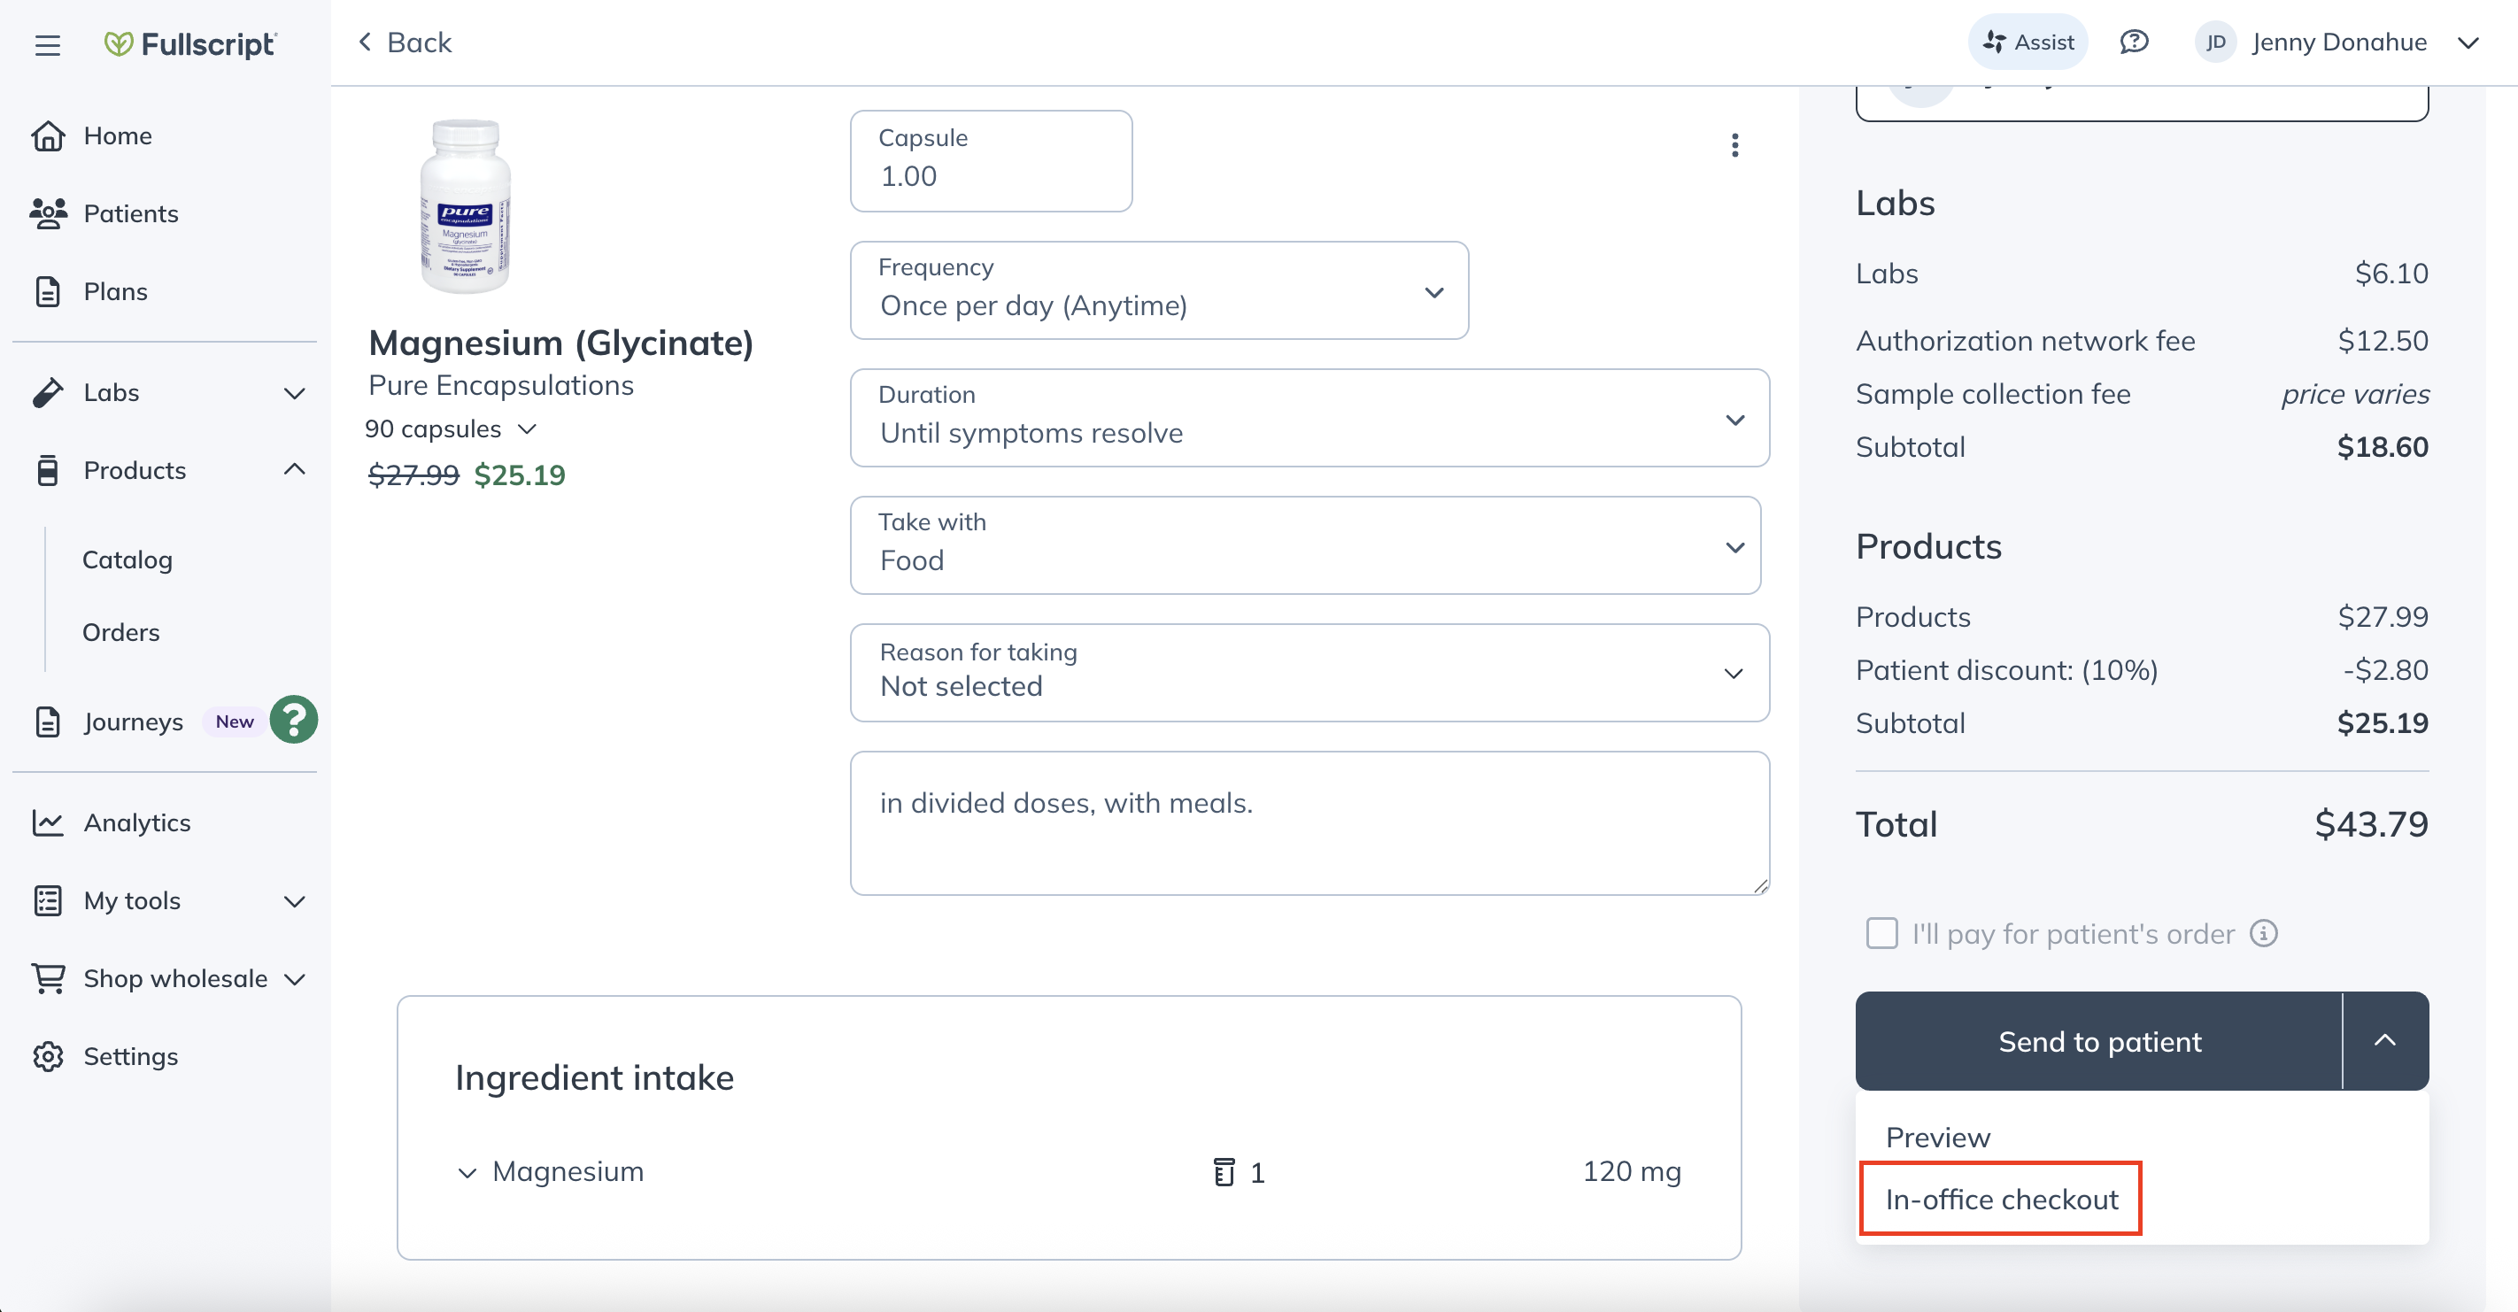Image resolution: width=2518 pixels, height=1312 pixels.
Task: Open the Frequency dropdown
Action: click(x=1158, y=291)
